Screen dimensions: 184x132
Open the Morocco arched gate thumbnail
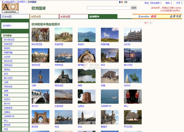(40, 117)
